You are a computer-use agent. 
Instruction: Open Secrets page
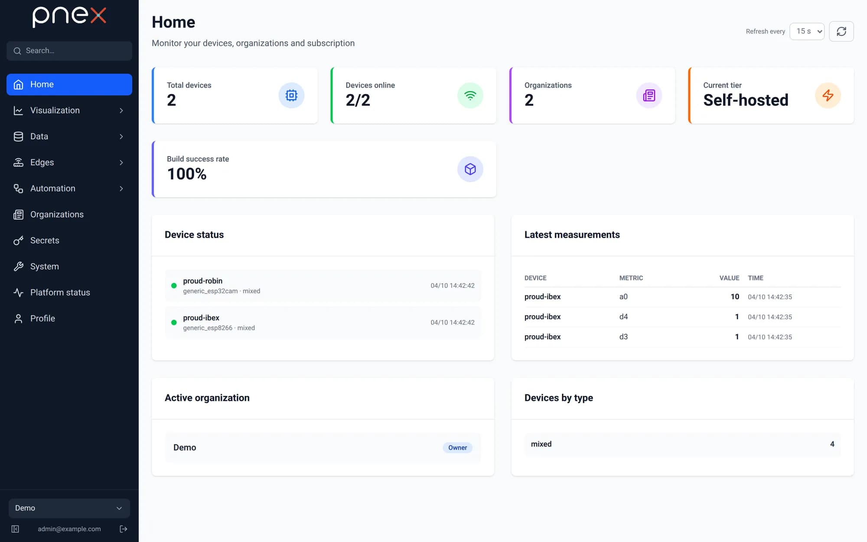point(69,241)
